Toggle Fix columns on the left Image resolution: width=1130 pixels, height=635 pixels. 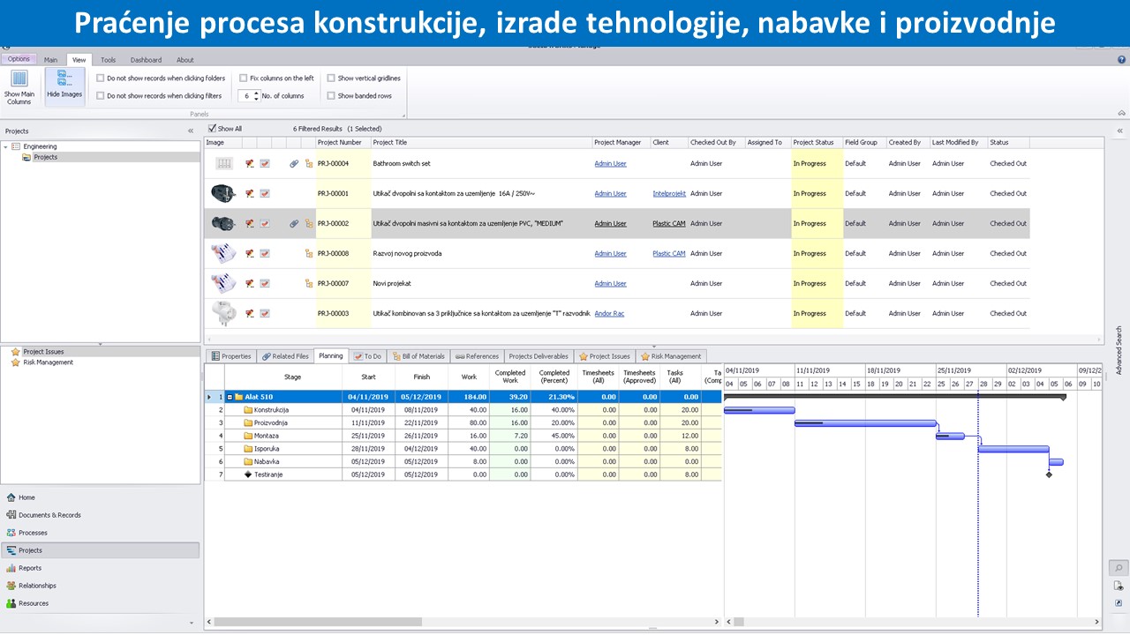244,78
